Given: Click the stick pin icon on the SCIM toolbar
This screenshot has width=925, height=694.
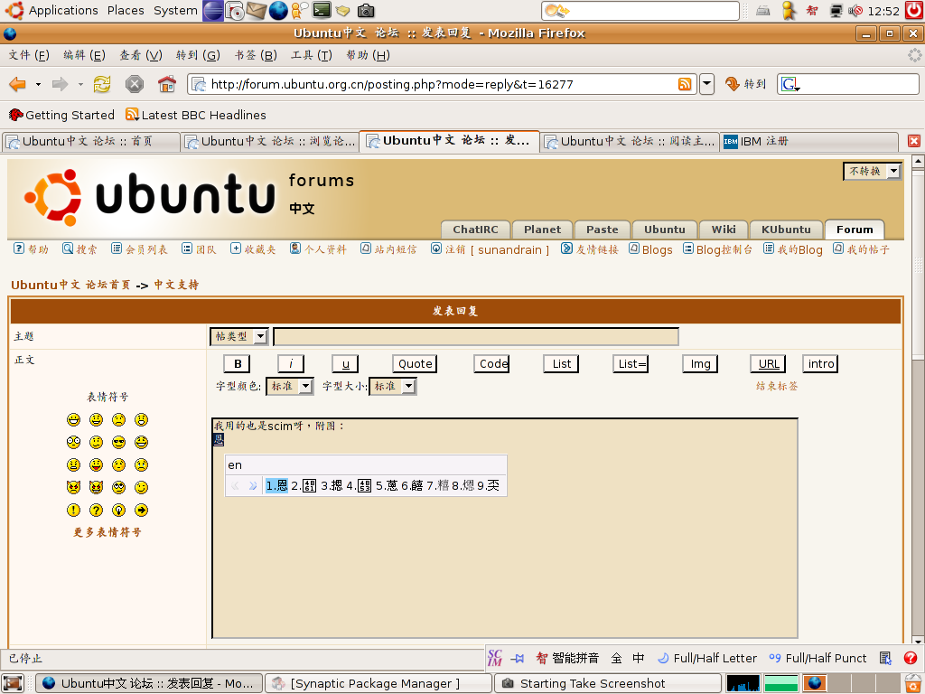Looking at the screenshot, I should point(518,659).
